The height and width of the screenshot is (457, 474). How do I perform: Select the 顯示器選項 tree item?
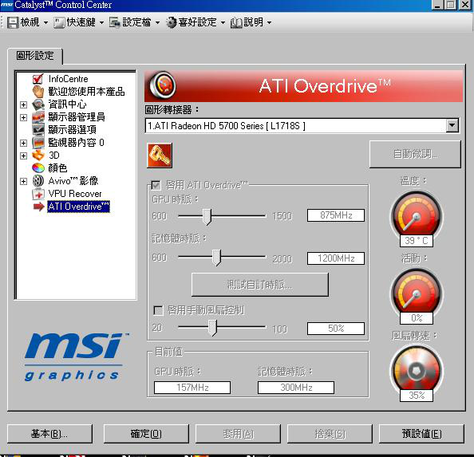(73, 130)
